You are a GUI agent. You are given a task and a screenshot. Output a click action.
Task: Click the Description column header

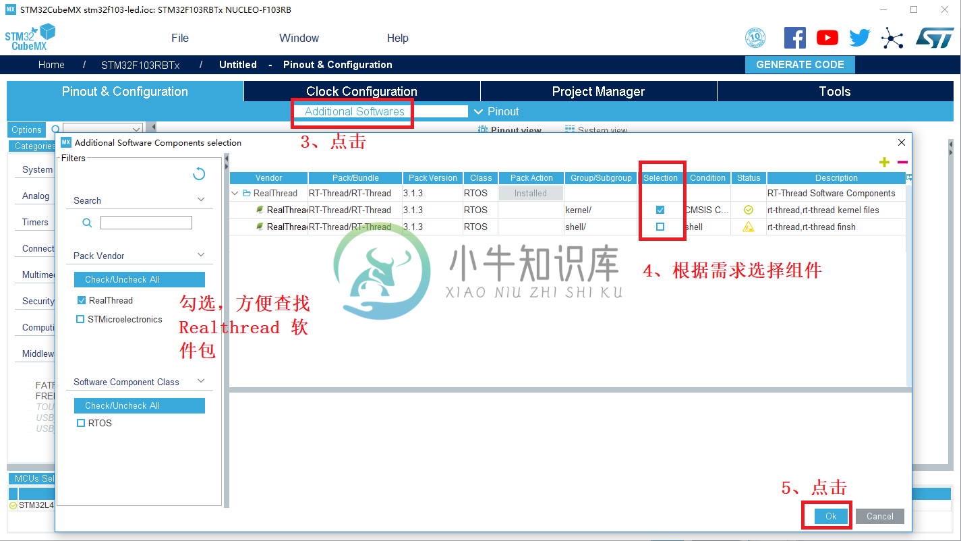[x=836, y=178]
